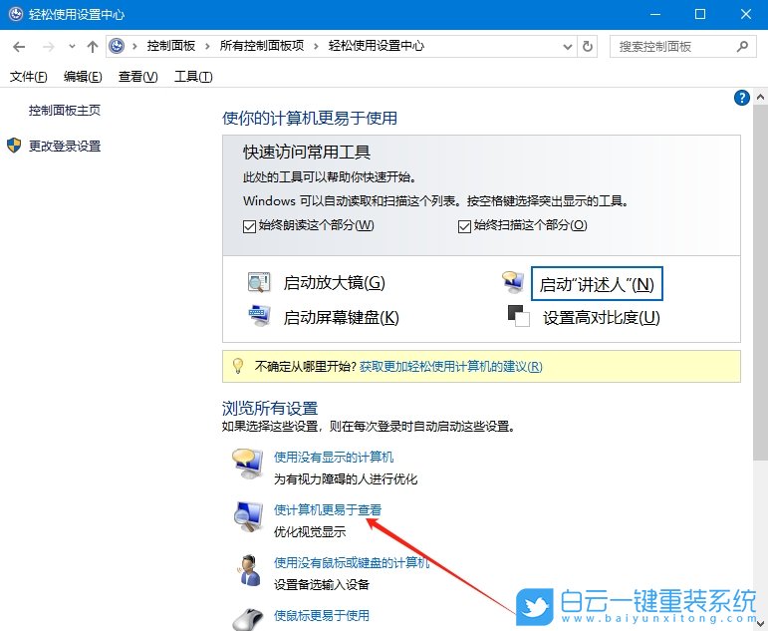Click icon for 使用没有鼠标或键盘的计算机
This screenshot has height=631, width=768.
click(250, 570)
